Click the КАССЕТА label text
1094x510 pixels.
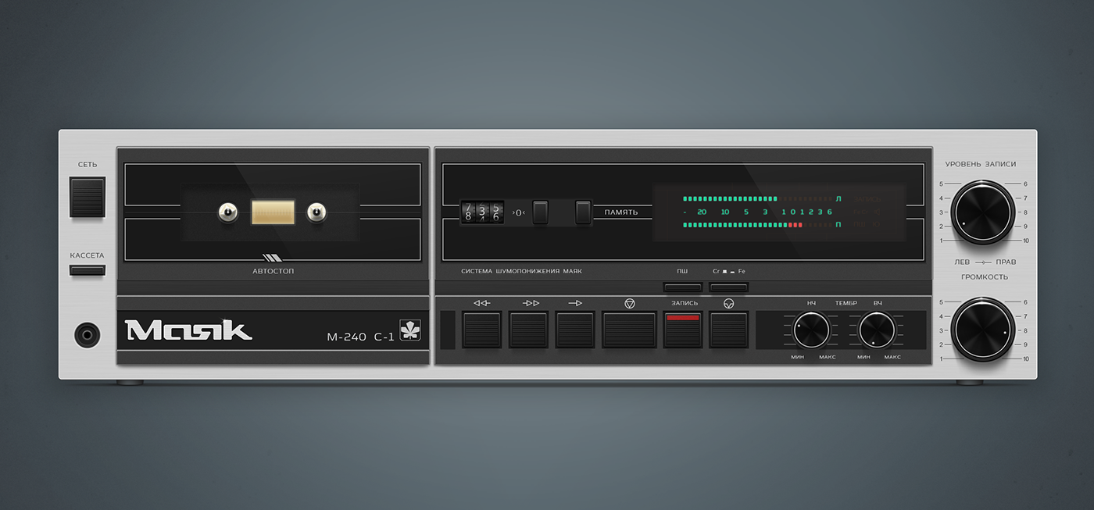(87, 255)
